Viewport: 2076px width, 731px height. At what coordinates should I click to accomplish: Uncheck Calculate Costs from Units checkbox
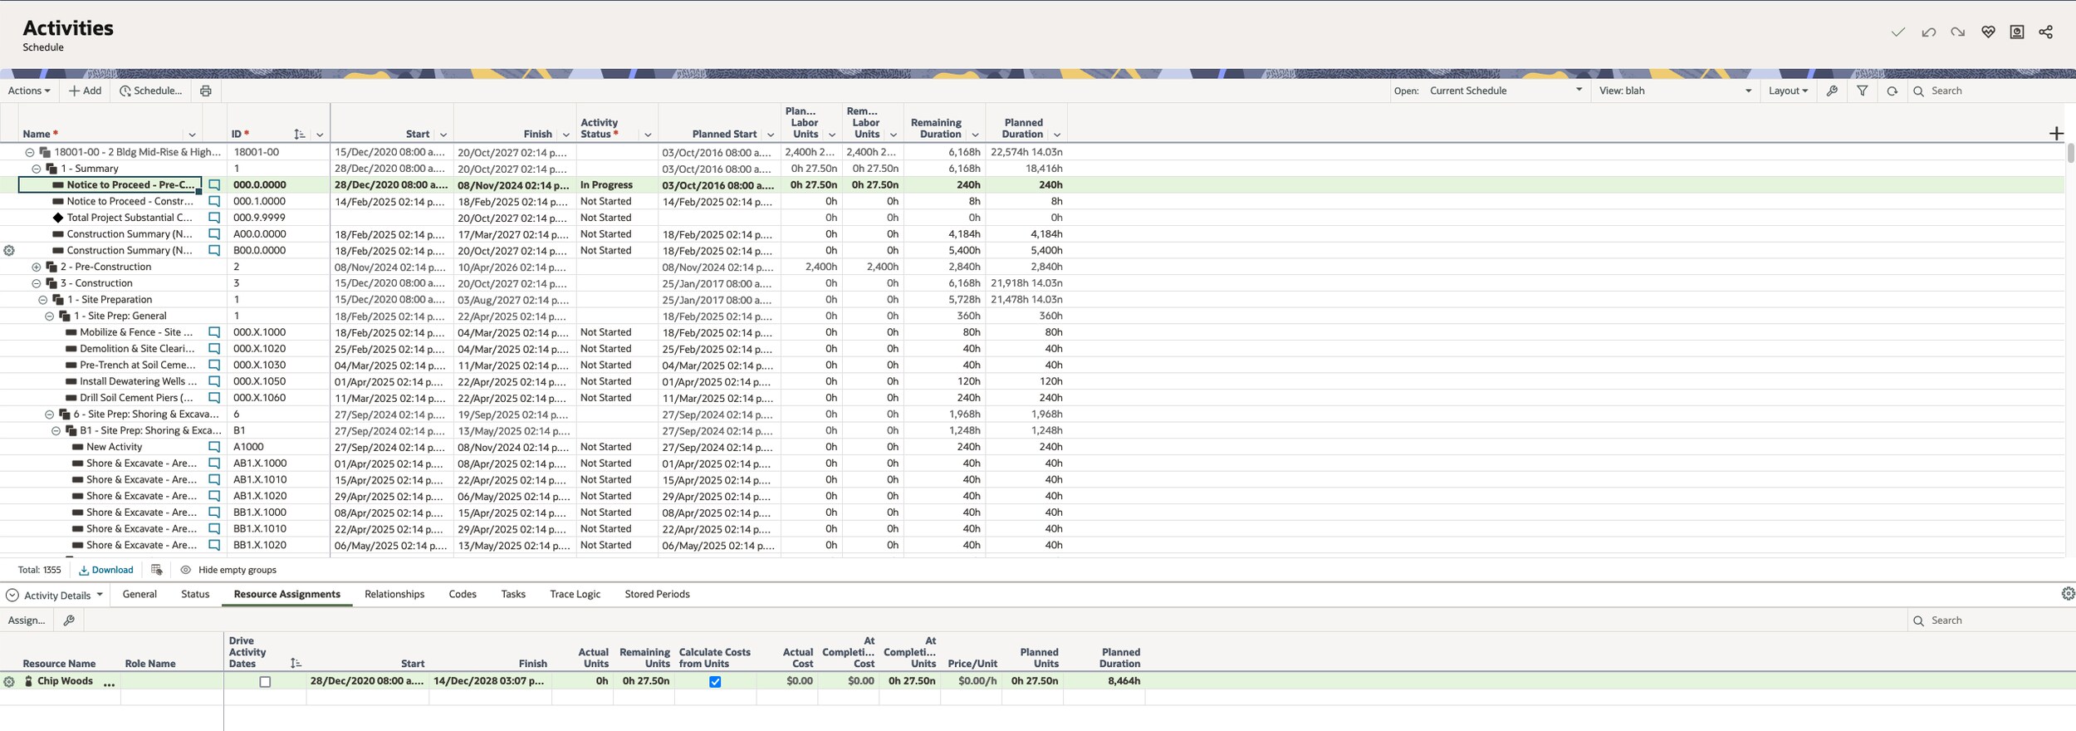(x=714, y=682)
